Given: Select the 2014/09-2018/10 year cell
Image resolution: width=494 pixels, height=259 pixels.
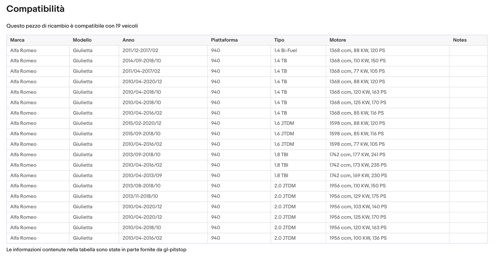Looking at the screenshot, I should point(141,61).
